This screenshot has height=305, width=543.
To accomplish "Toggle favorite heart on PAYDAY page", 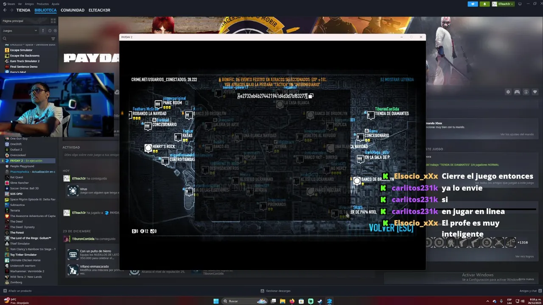I will pos(535,92).
